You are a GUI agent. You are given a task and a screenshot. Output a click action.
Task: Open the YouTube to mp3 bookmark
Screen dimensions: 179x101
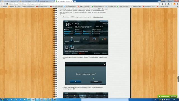click(x=111, y=7)
